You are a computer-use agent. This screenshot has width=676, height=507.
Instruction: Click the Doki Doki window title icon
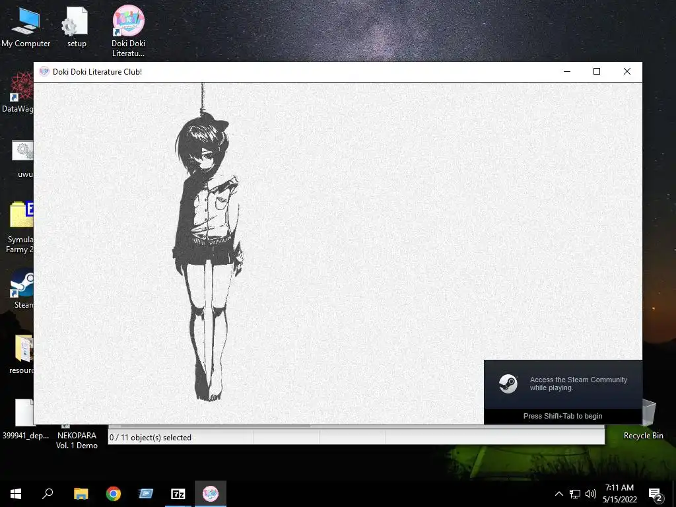[44, 71]
